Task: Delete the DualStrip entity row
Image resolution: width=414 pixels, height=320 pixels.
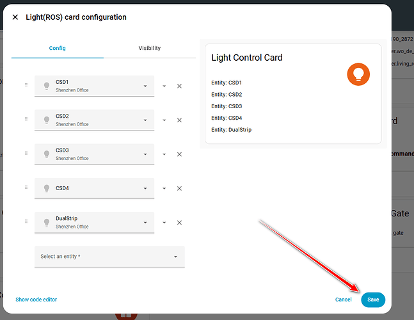Action: 179,223
